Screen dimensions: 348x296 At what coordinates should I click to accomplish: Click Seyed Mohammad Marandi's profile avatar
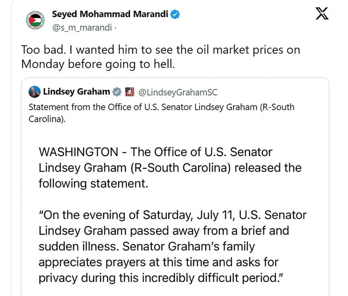35,20
